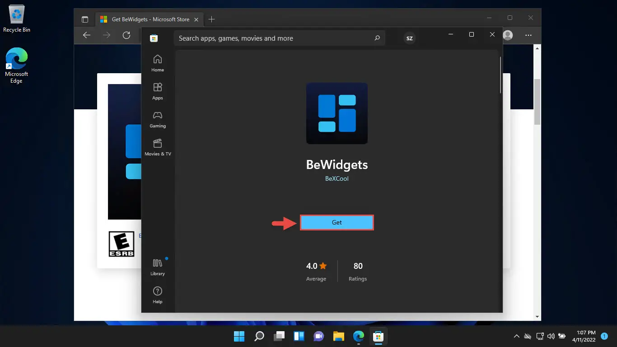Image resolution: width=617 pixels, height=347 pixels.
Task: Open Library in the Store sidebar
Action: (x=158, y=267)
